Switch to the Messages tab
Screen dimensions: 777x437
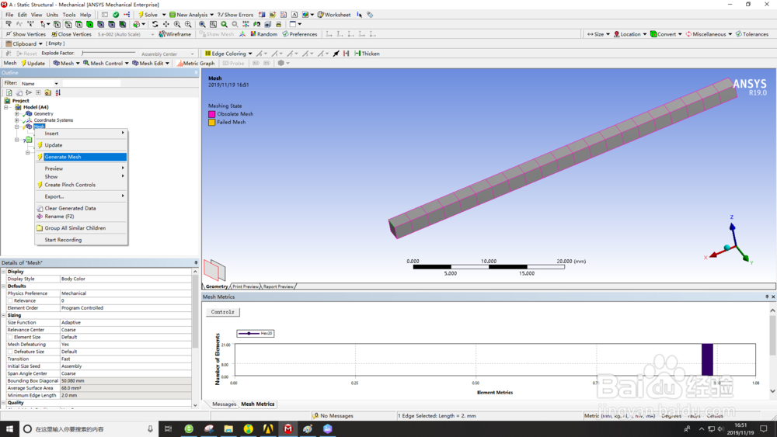tap(224, 404)
